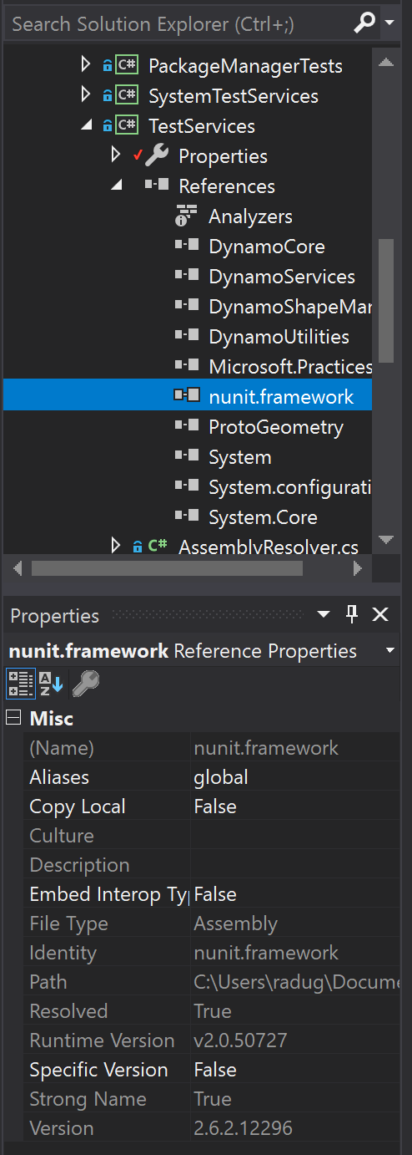Expand the PackageManagerTests project
Viewport: 412px width, 1155px height.
[x=85, y=65]
